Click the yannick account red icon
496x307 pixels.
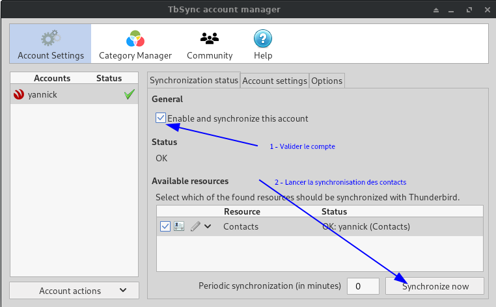(19, 95)
